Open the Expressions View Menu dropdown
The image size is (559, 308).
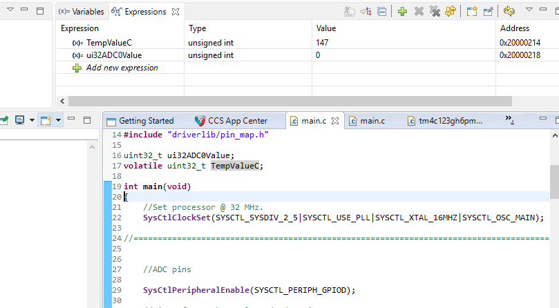pos(529,11)
